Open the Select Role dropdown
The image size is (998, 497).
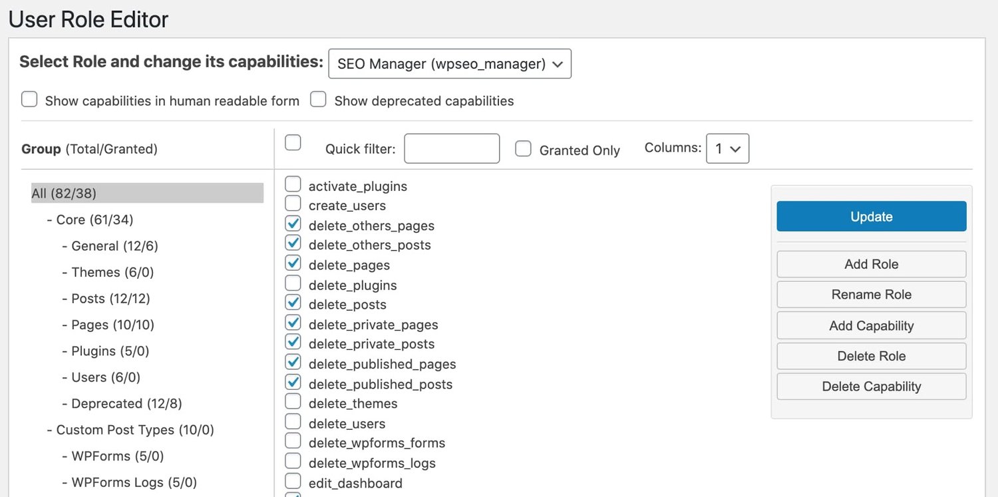(450, 64)
